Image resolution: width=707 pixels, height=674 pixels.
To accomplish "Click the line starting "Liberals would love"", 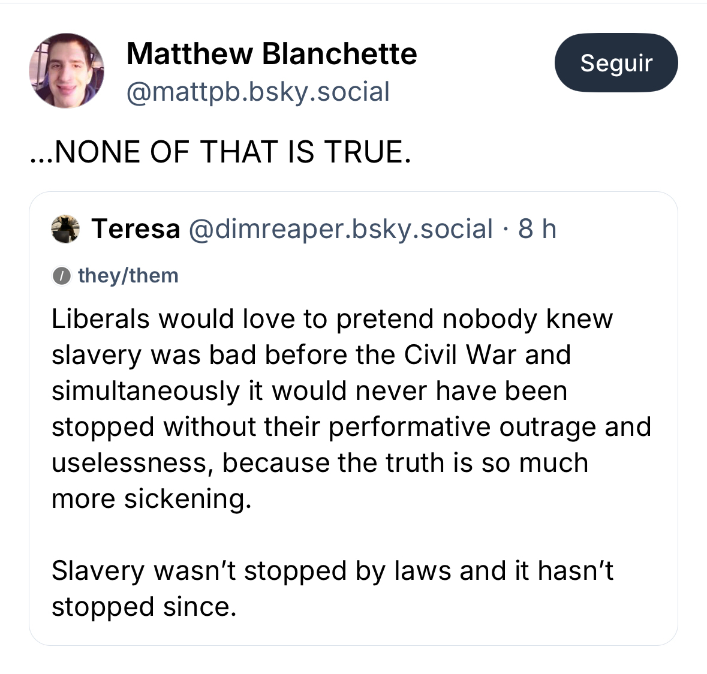I will (x=332, y=319).
